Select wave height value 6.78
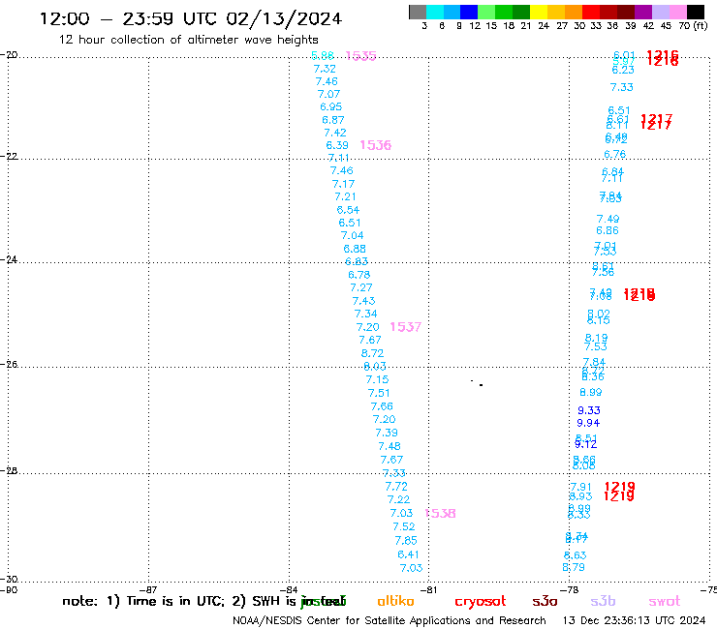Image resolution: width=717 pixels, height=629 pixels. (x=358, y=275)
